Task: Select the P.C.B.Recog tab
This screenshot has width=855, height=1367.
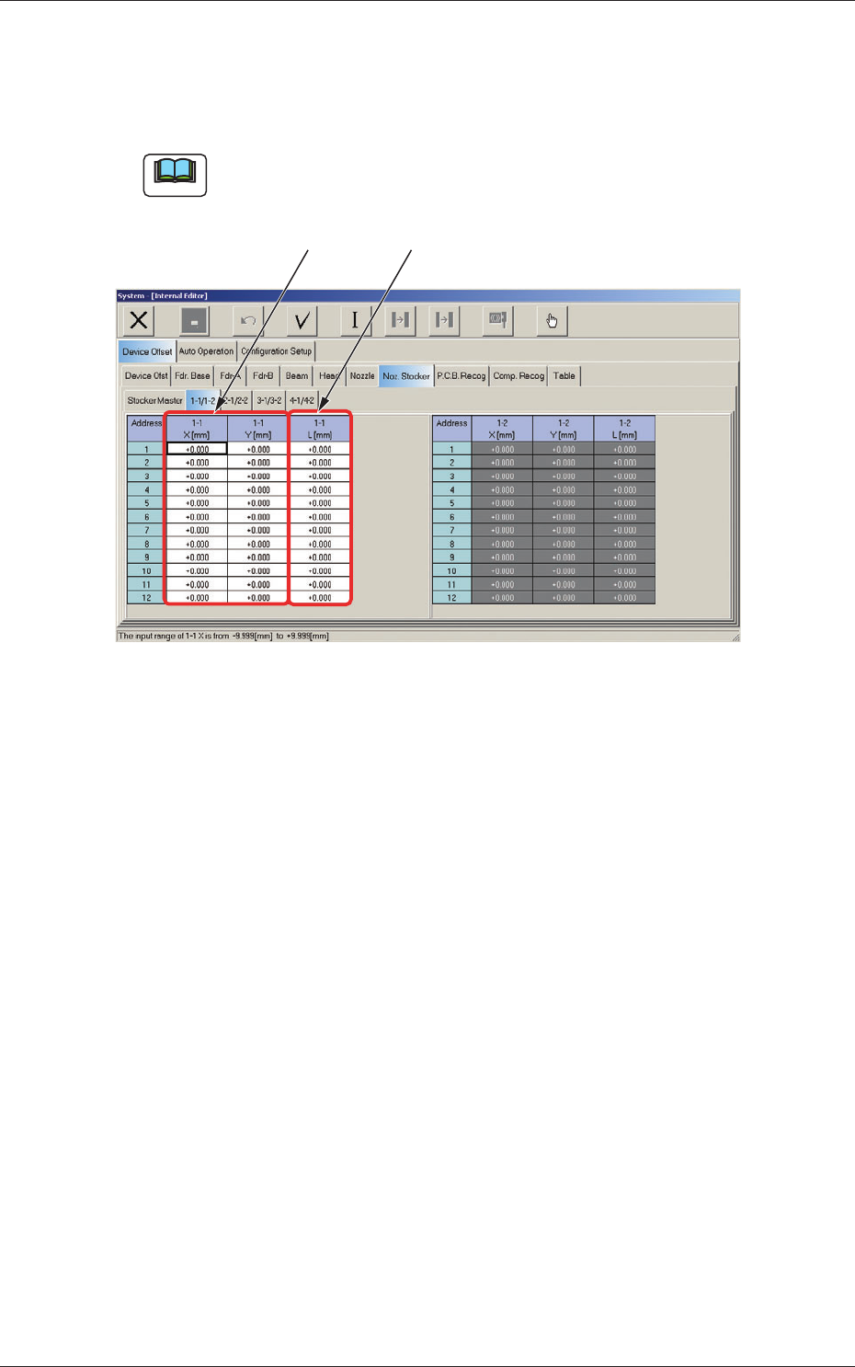Action: (462, 375)
